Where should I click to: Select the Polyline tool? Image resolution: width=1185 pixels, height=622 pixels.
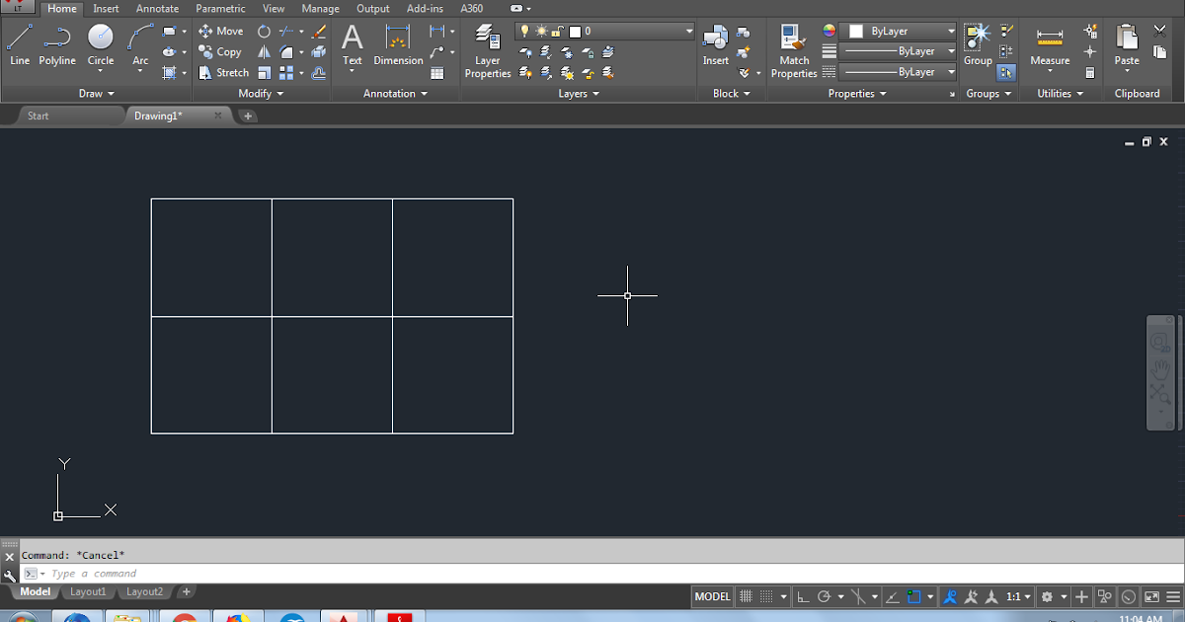pos(56,44)
